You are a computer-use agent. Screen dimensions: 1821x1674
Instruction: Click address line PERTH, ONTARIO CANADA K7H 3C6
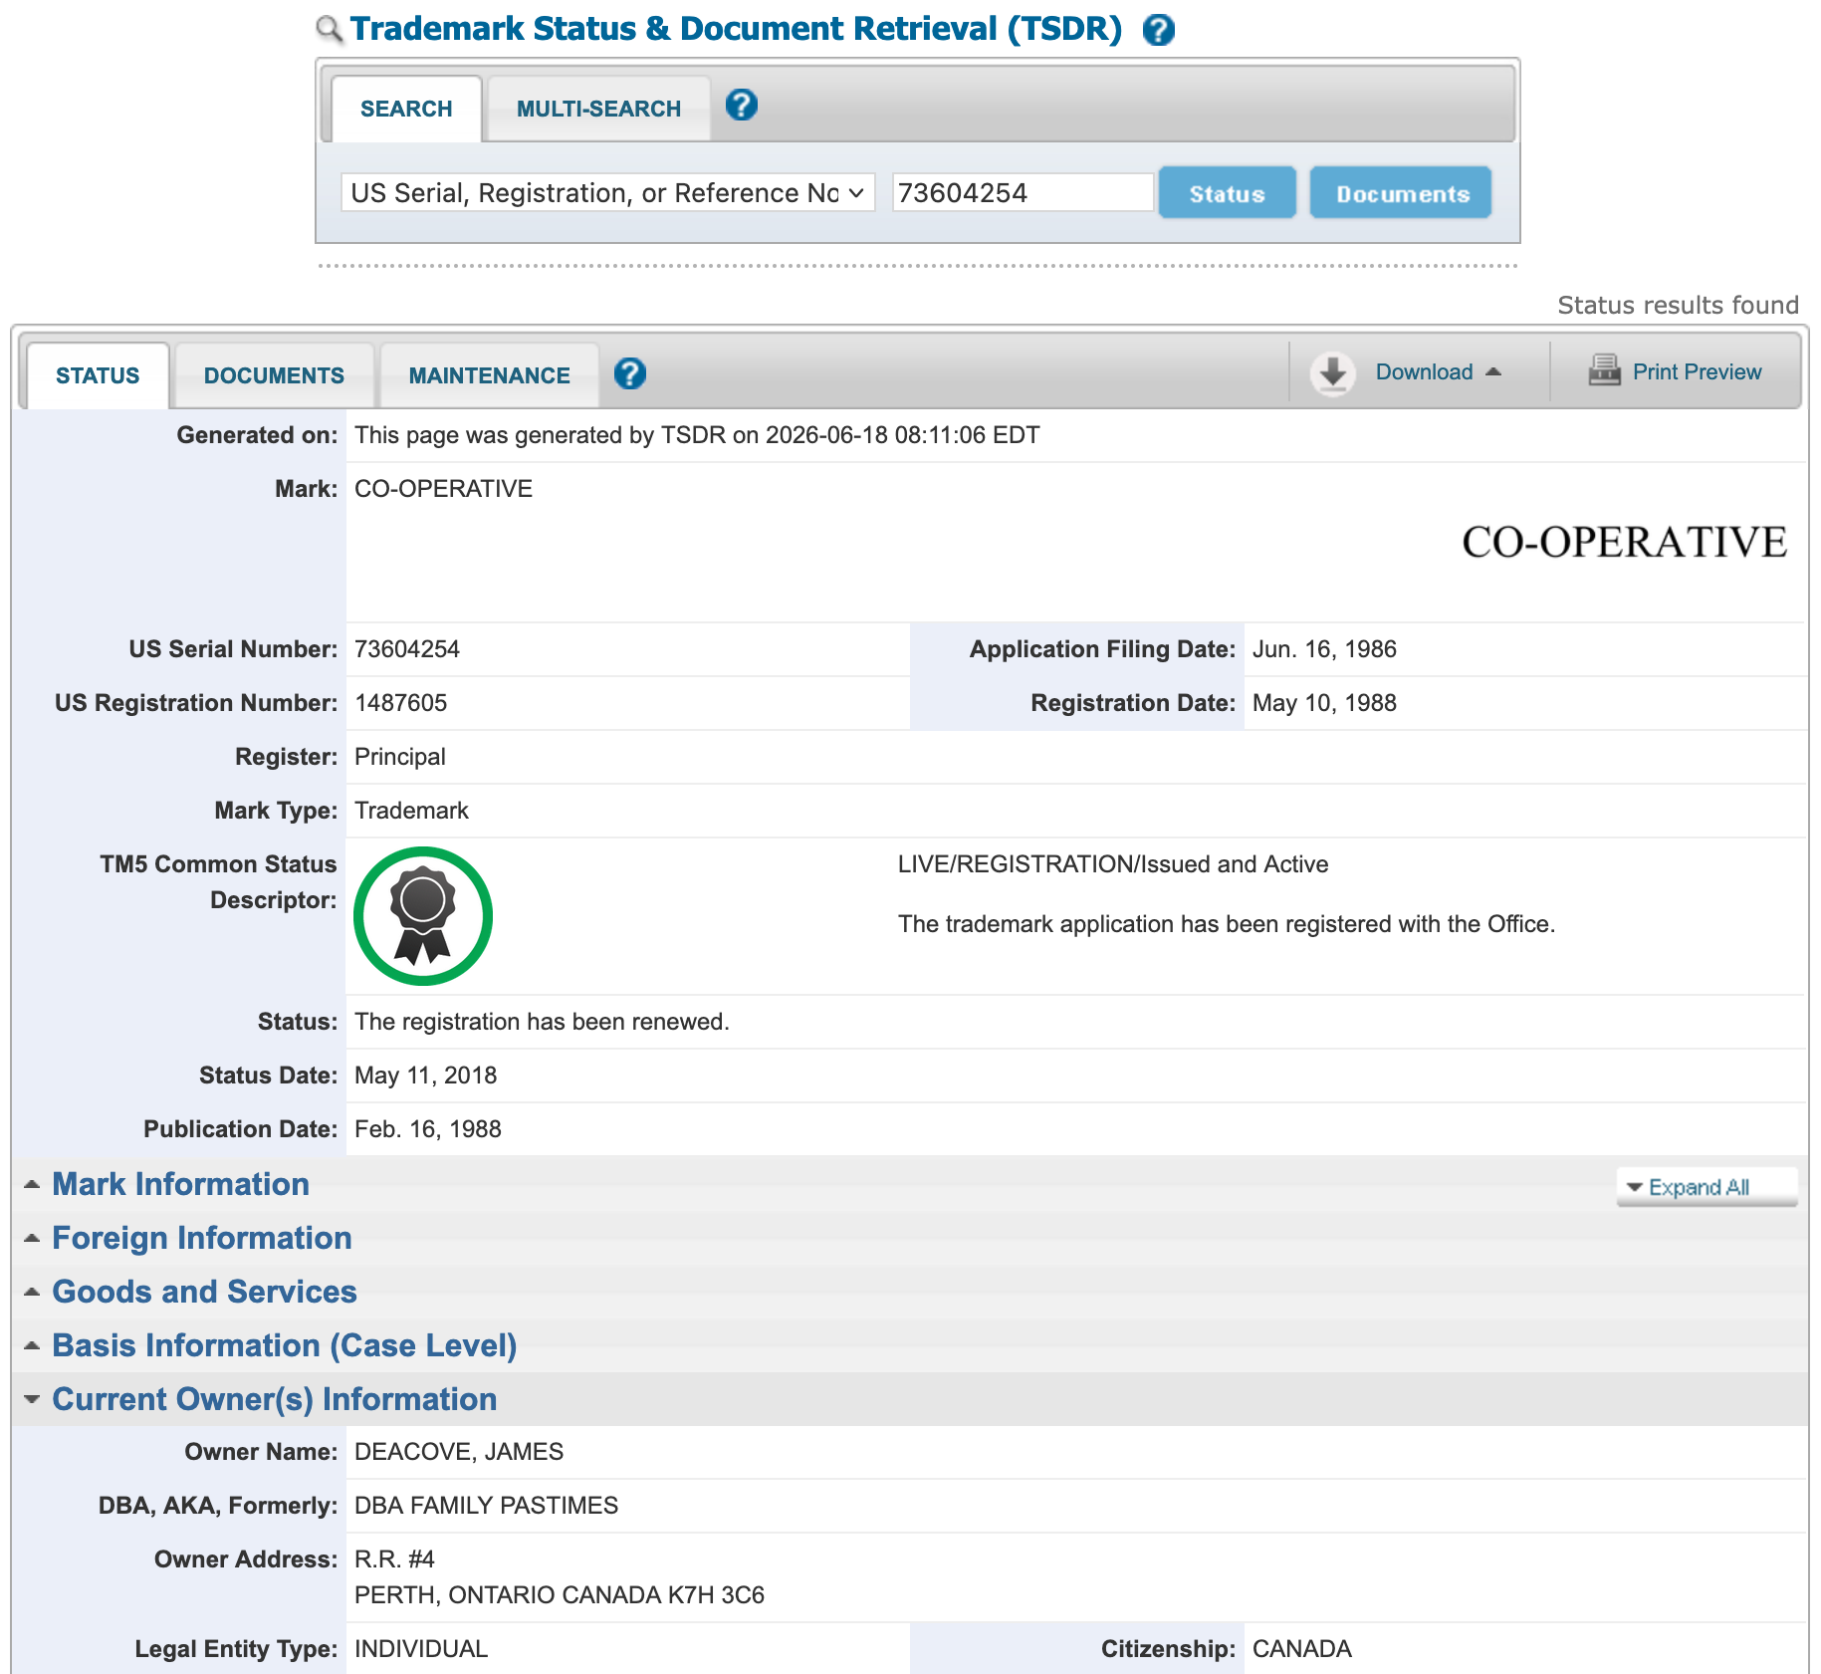560,1595
